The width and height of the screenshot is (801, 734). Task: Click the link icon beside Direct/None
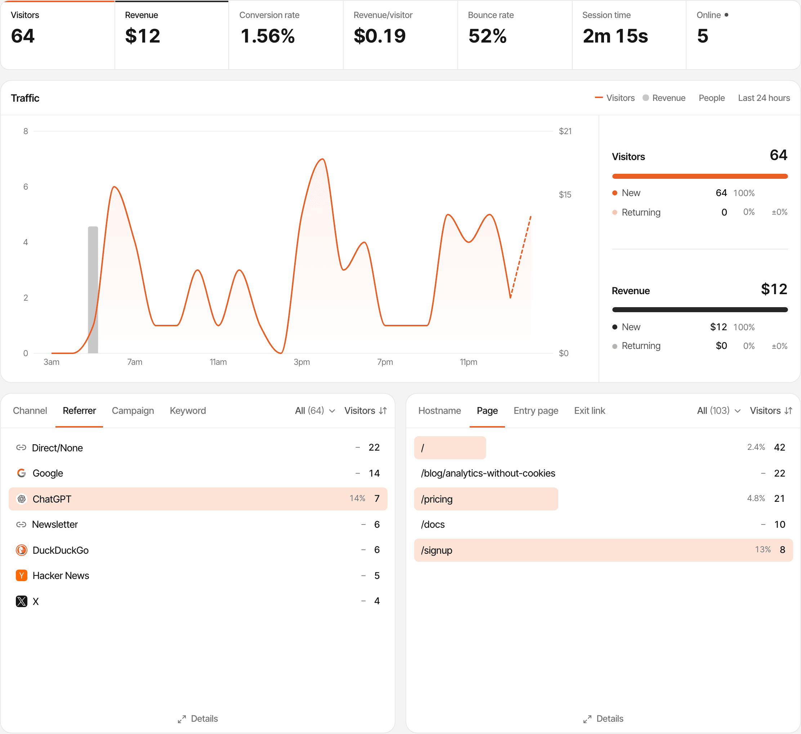click(x=21, y=448)
